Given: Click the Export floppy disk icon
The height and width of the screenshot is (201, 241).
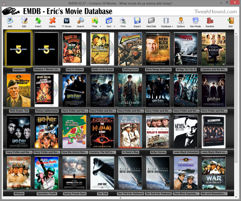Looking at the screenshot, I should coord(137,20).
